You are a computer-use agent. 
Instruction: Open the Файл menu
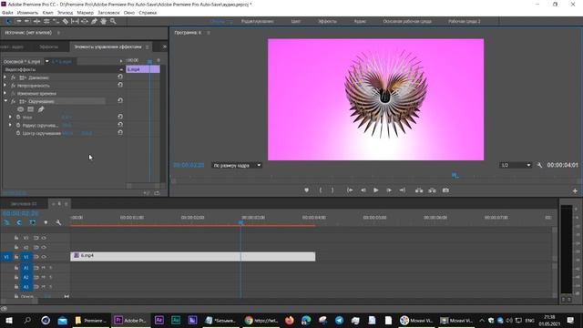pyautogui.click(x=7, y=13)
